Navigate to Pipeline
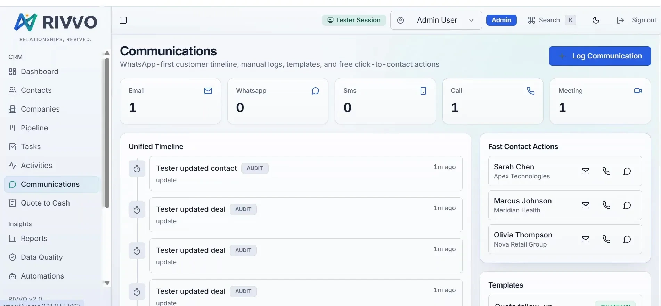Viewport: 661px width, 306px height. tap(52, 128)
